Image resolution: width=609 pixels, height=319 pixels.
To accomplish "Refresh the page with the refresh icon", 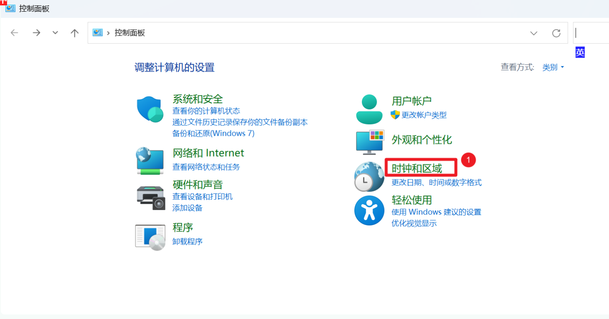I will pyautogui.click(x=556, y=33).
